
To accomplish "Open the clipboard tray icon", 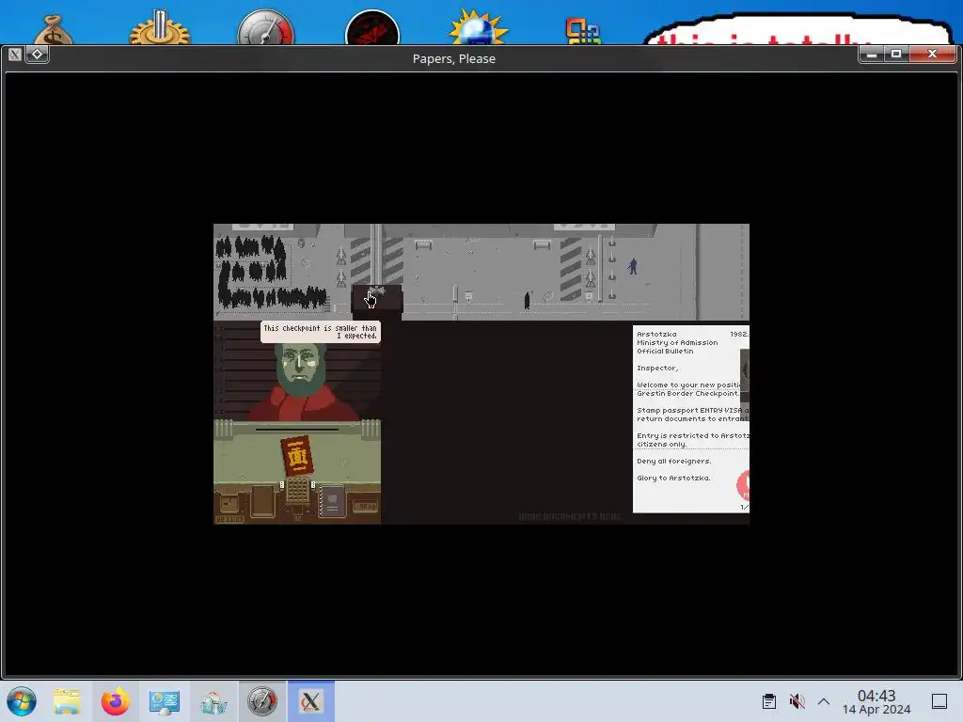I will pyautogui.click(x=769, y=701).
